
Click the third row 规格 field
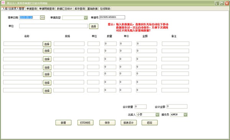point(69,59)
